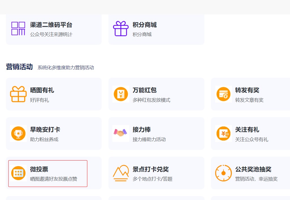Click the QR code icon for 渠道二维码平台
The width and height of the screenshot is (290, 200).
(18, 28)
